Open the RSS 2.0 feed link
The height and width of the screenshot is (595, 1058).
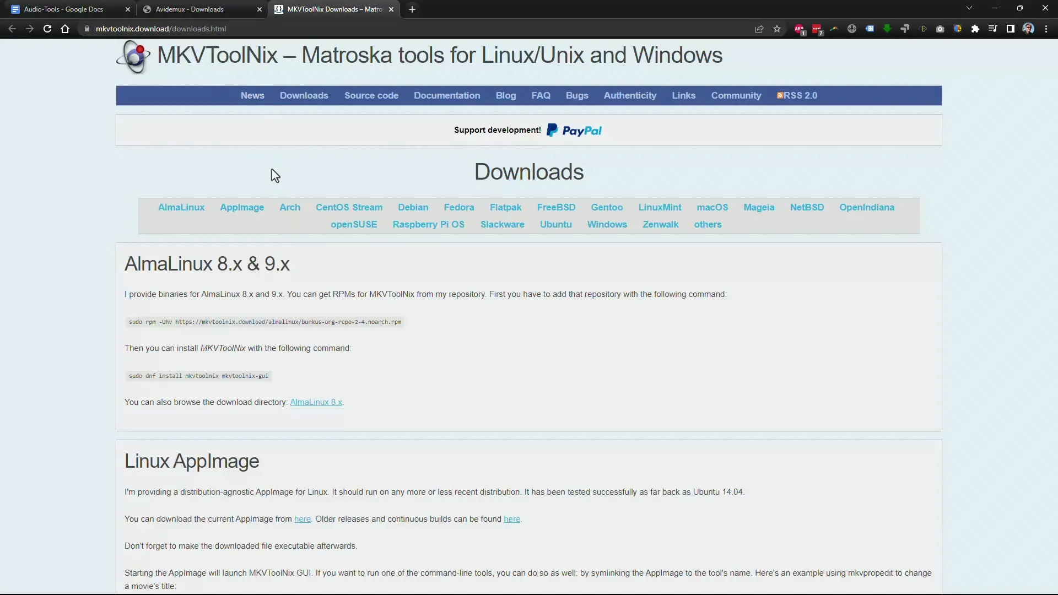pyautogui.click(x=797, y=95)
